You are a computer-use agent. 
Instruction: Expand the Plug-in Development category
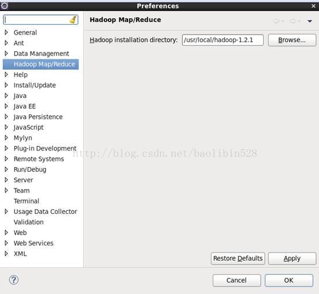pyautogui.click(x=6, y=148)
